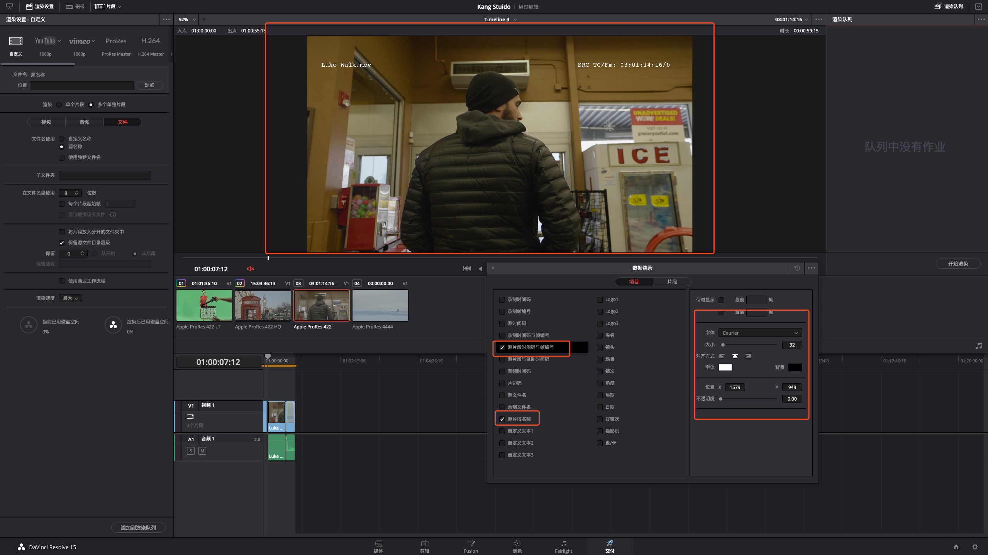Image resolution: width=988 pixels, height=555 pixels.
Task: Enable Logo1 checkbox
Action: coord(600,299)
